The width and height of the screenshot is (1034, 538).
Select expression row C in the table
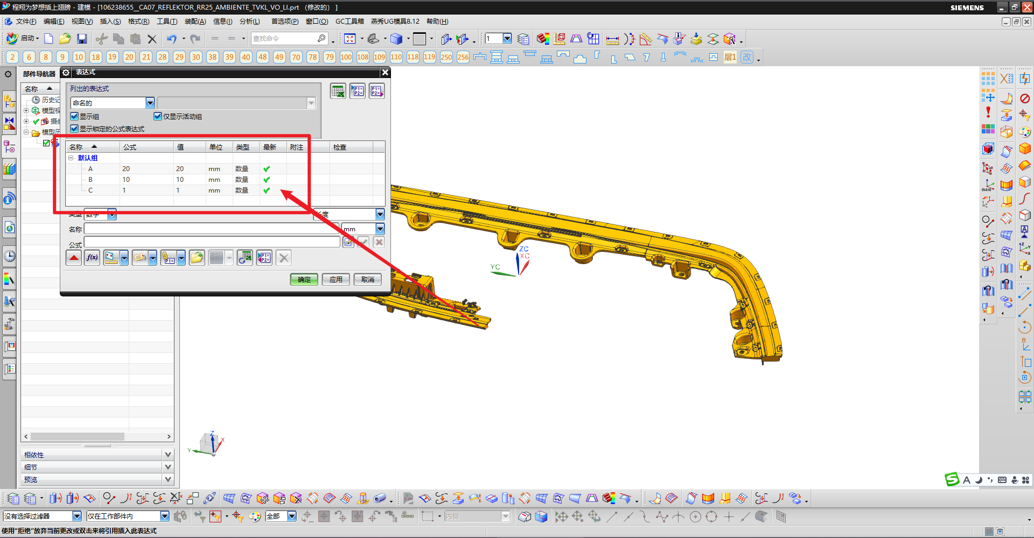pyautogui.click(x=225, y=190)
